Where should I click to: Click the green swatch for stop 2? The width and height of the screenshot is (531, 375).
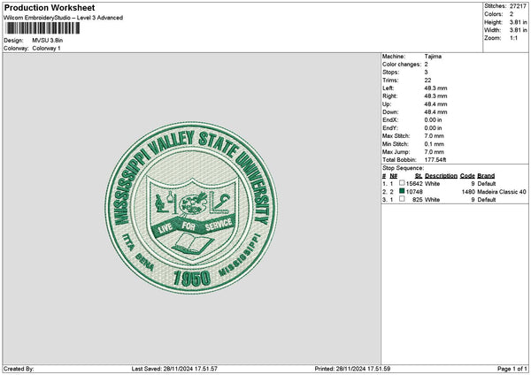point(402,191)
